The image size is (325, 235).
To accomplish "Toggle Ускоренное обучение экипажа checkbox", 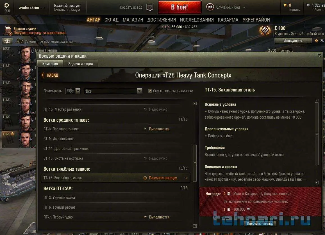I will [22, 41].
